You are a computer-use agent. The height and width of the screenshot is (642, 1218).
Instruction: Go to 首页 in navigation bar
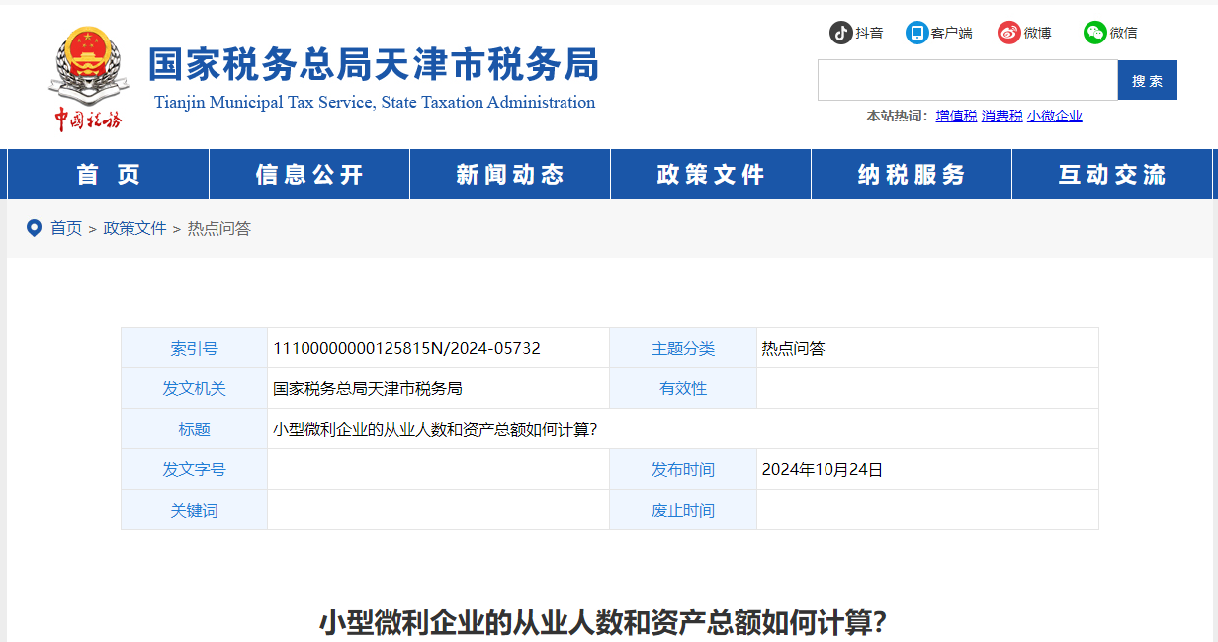click(x=109, y=175)
